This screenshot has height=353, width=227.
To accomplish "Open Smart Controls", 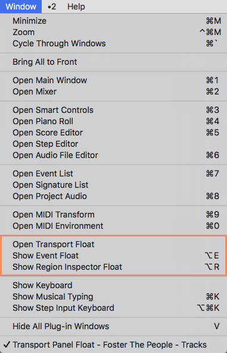I will coord(113,110).
